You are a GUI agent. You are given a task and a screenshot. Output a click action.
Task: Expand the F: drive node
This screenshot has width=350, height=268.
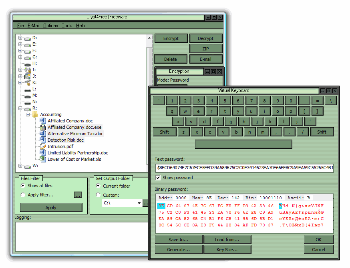[20, 51]
